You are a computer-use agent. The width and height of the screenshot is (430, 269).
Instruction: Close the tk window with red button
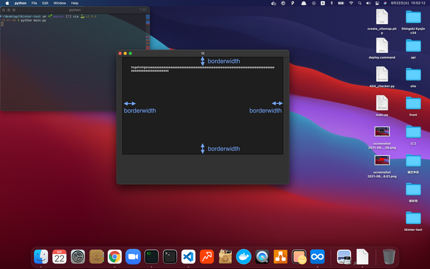point(120,53)
